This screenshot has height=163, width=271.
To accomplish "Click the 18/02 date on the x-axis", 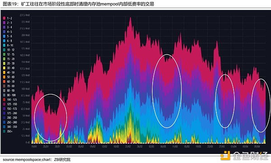I will 117,147.
